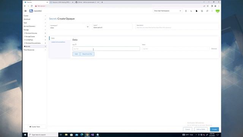Open Microsoft Edge from the taskbar
This screenshot has height=137, width=243.
coord(82,135)
